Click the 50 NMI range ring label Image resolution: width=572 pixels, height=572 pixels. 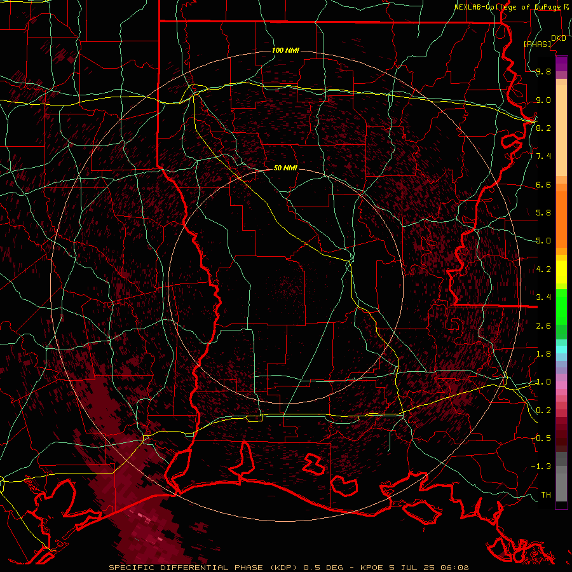[x=285, y=168]
